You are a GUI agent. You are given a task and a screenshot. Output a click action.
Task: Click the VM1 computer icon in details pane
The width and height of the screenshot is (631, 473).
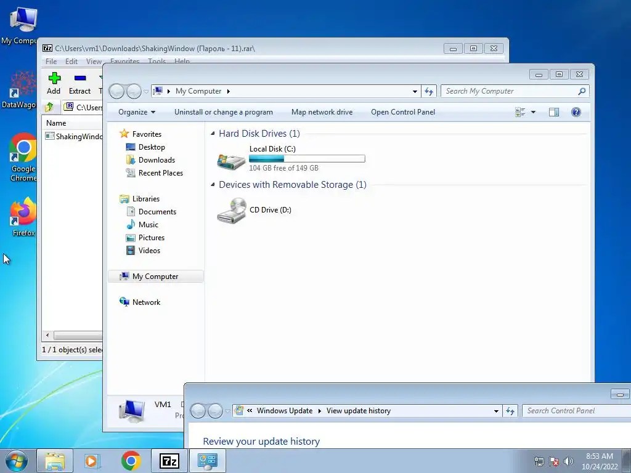[132, 411]
